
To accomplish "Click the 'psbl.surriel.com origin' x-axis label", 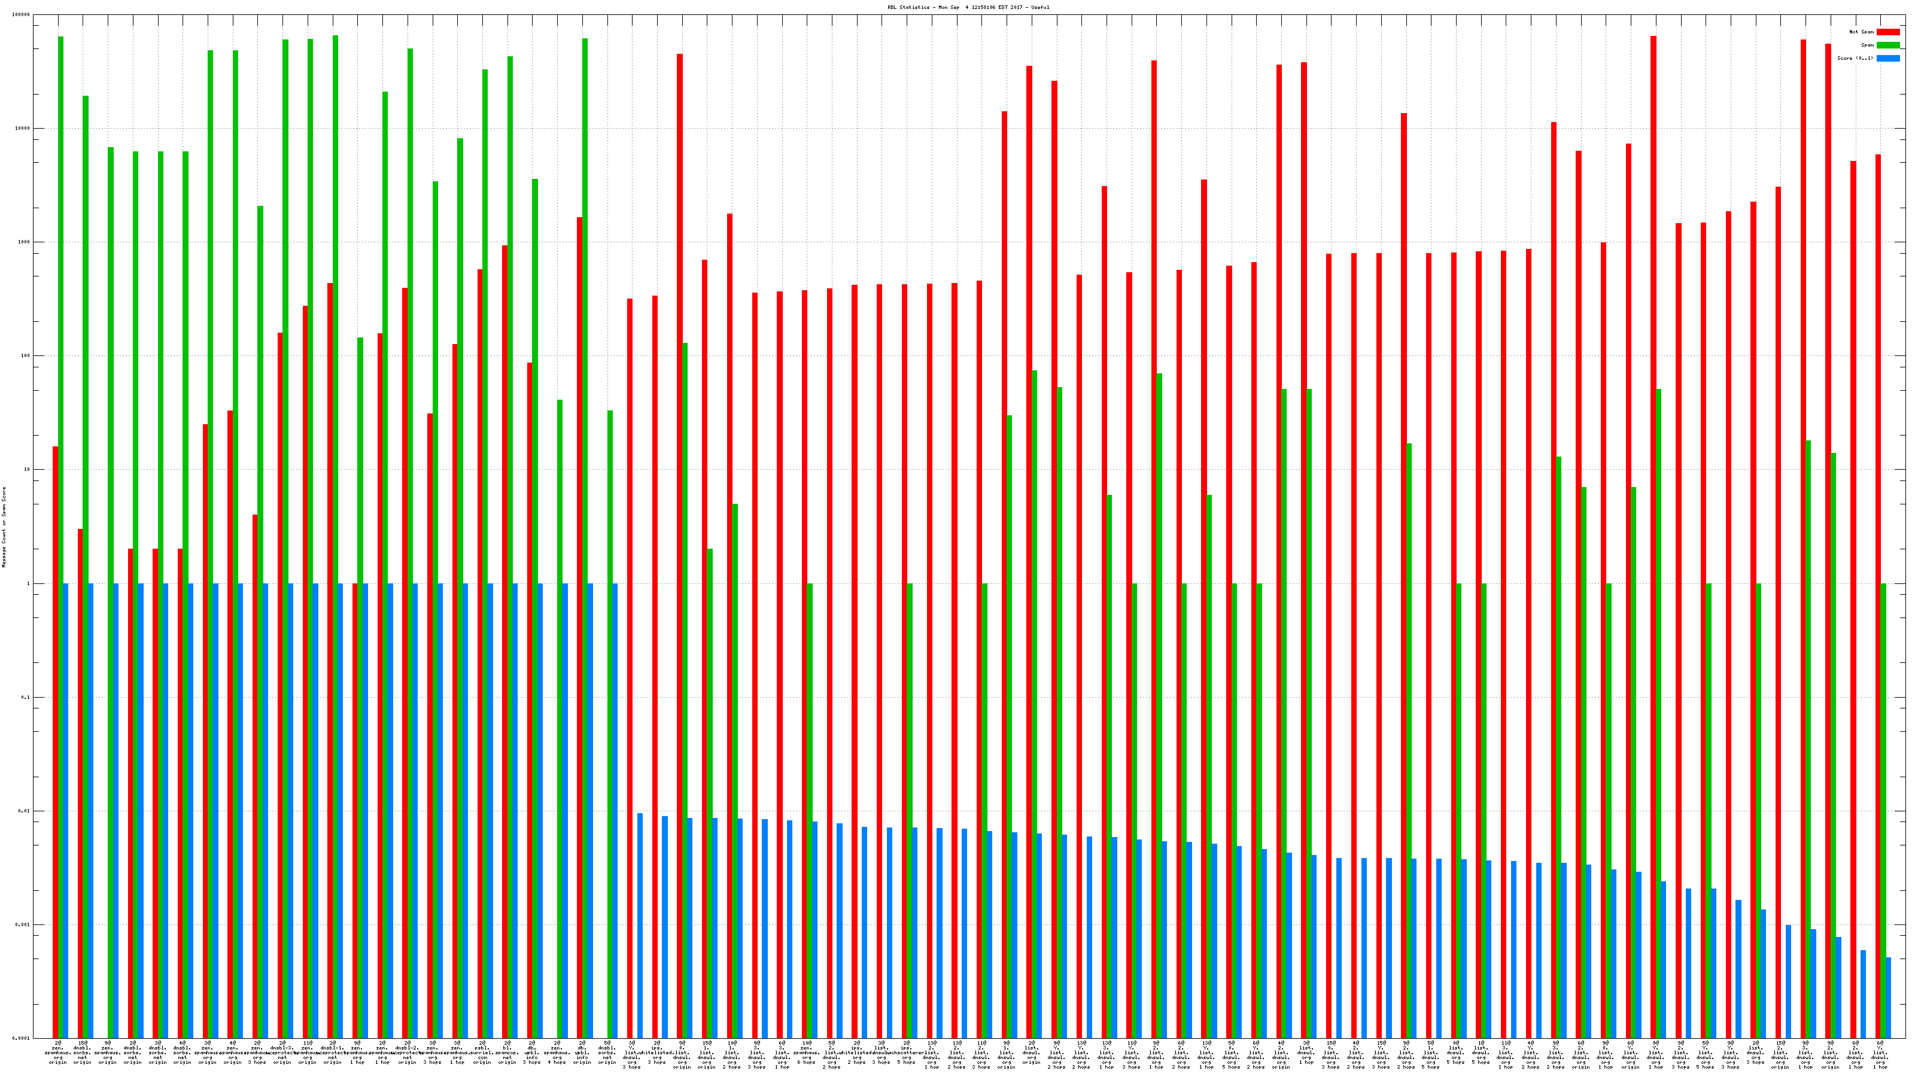I will click(482, 1052).
